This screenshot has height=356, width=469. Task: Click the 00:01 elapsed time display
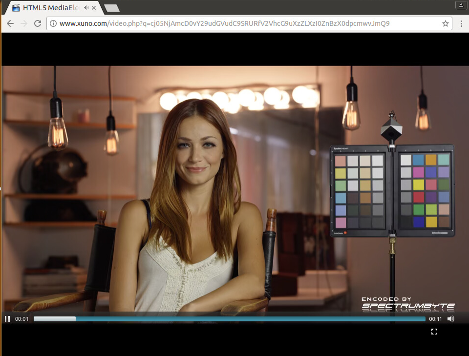coord(21,319)
